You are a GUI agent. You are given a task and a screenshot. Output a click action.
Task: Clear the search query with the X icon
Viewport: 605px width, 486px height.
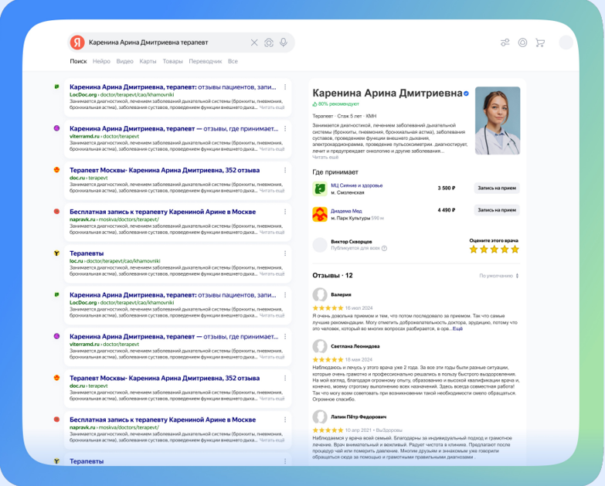pos(254,42)
